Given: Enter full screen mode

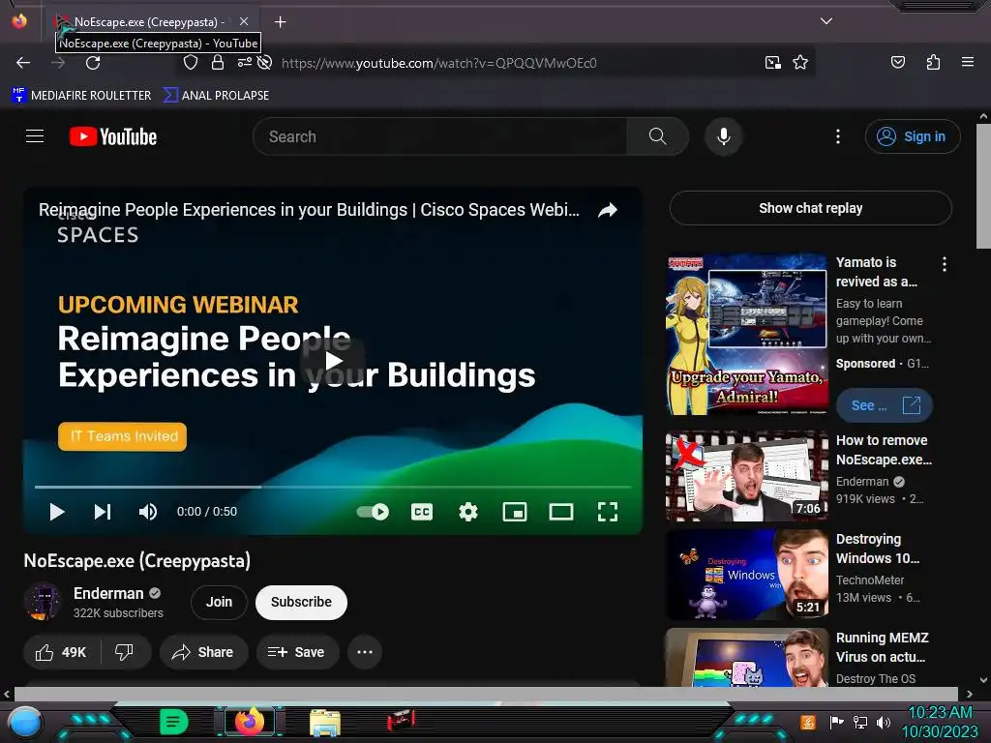Looking at the screenshot, I should coord(608,512).
